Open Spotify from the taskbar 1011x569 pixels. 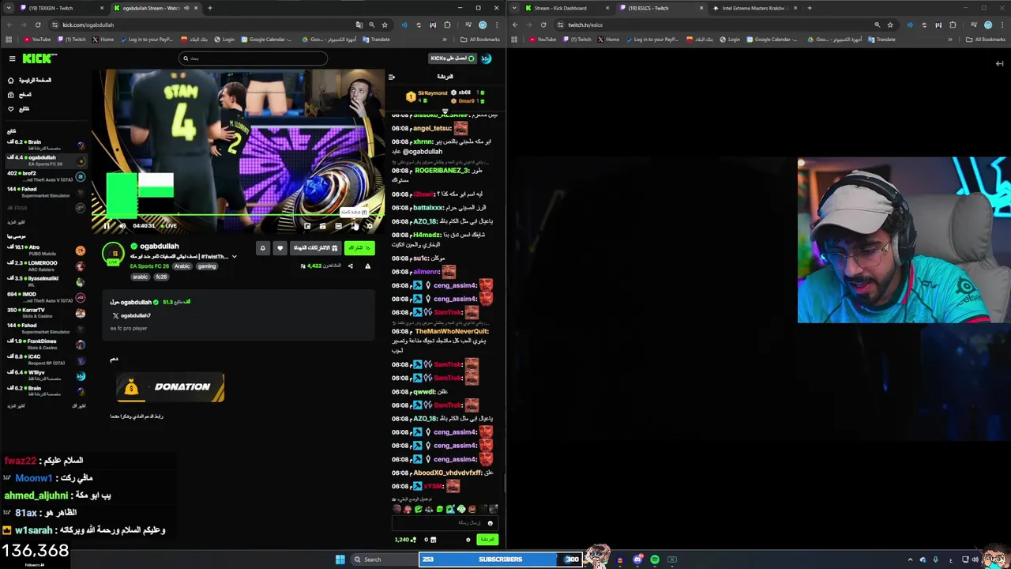(655, 560)
